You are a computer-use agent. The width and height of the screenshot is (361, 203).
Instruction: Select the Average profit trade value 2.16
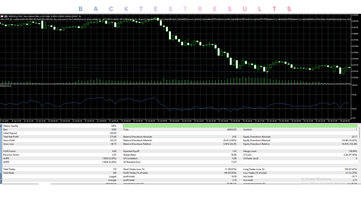(234, 180)
